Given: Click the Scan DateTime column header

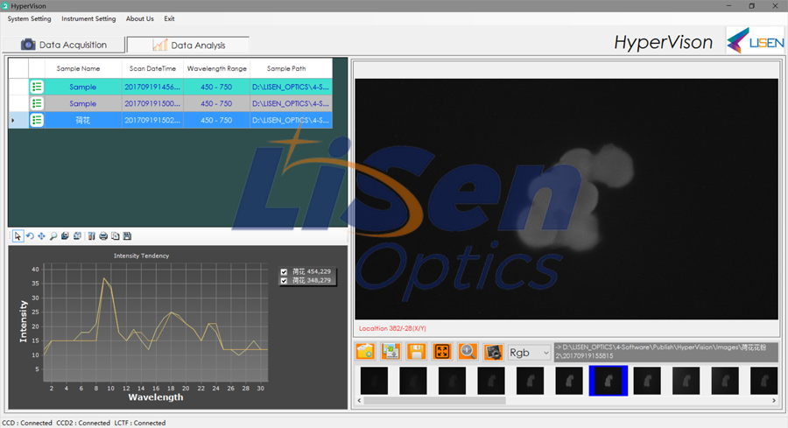Looking at the screenshot, I should [x=152, y=68].
